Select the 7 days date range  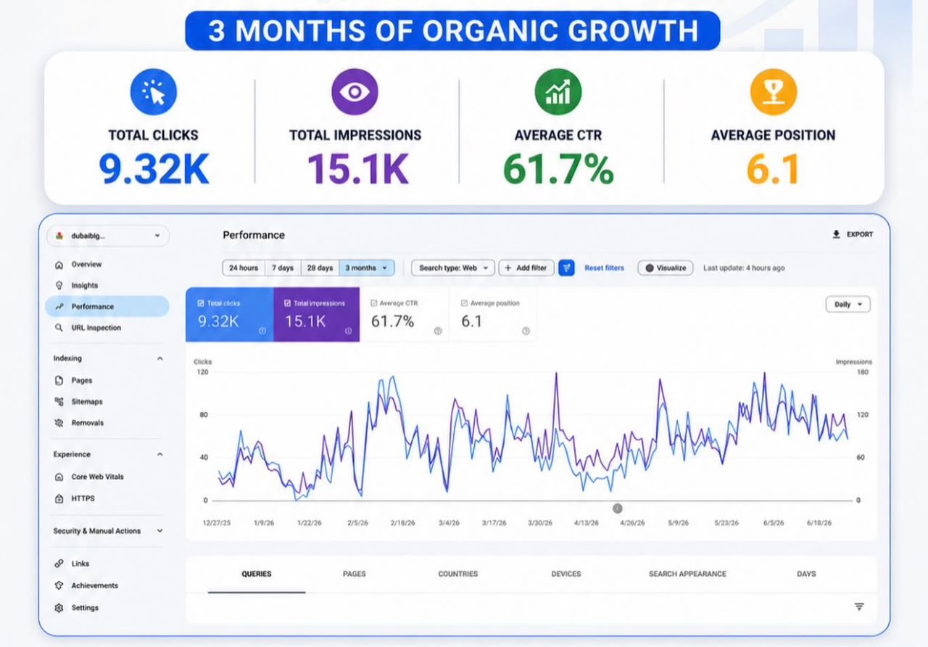pos(283,268)
